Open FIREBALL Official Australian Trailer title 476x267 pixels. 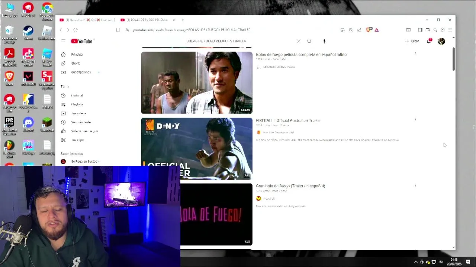click(288, 120)
